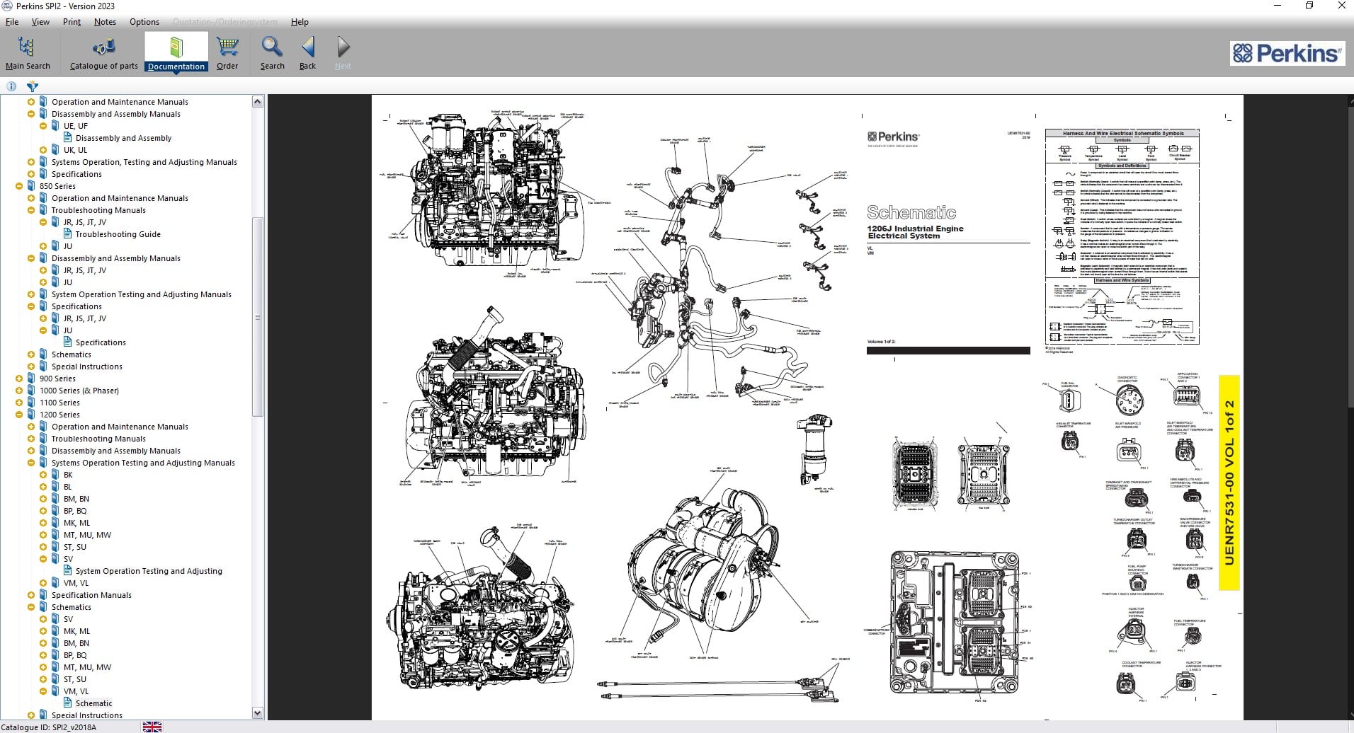Click the filter funnel icon
Image resolution: width=1354 pixels, height=733 pixels.
pos(32,86)
